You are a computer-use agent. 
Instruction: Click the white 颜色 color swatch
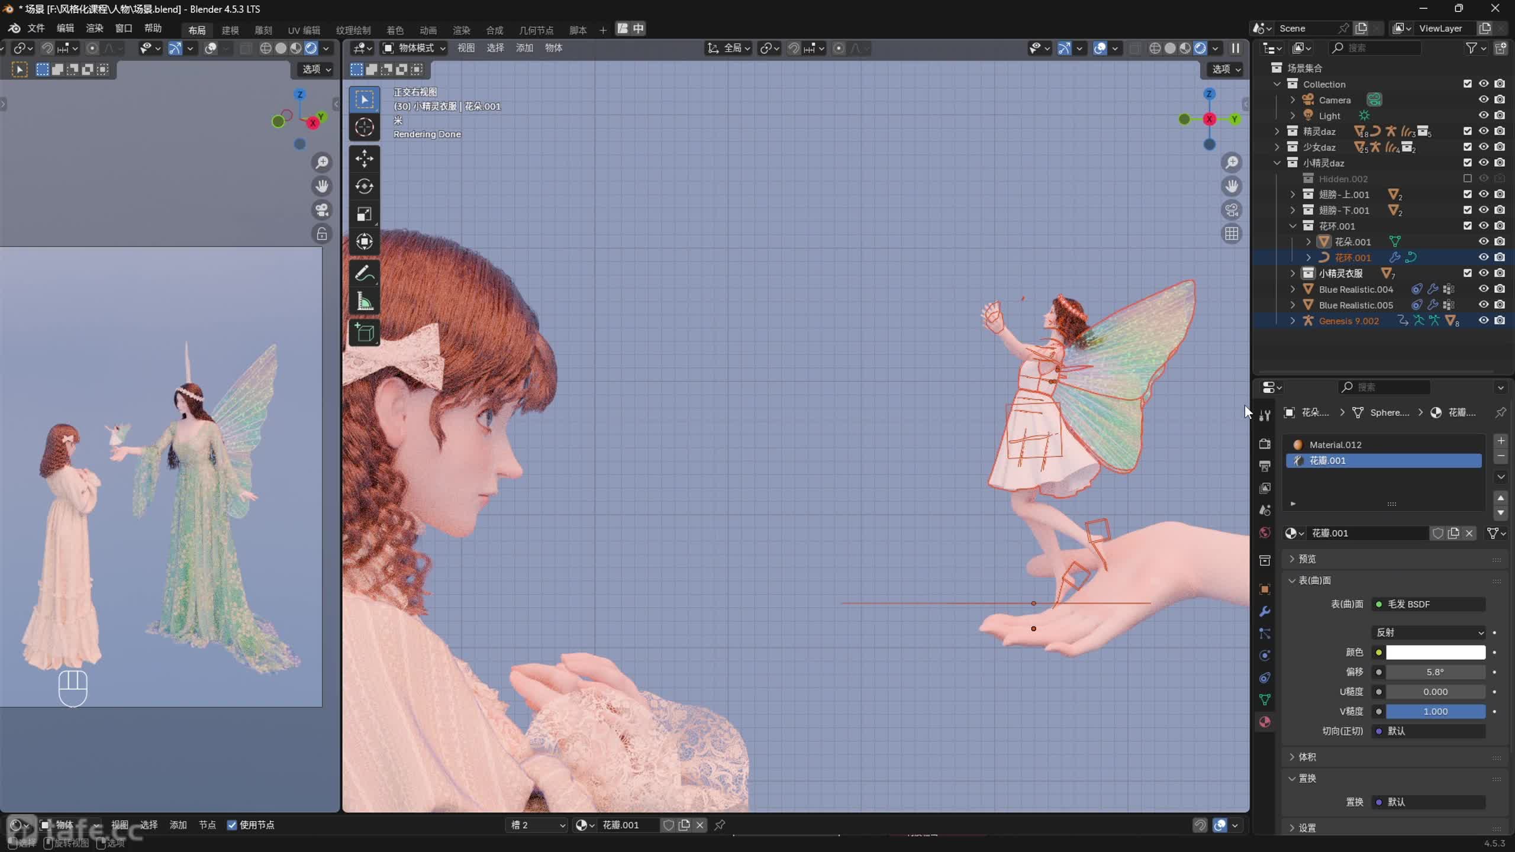coord(1435,652)
